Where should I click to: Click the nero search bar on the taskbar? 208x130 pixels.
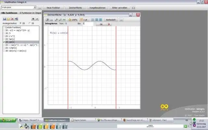pos(150,126)
